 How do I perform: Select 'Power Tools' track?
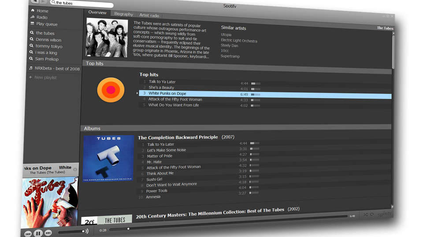(x=156, y=191)
